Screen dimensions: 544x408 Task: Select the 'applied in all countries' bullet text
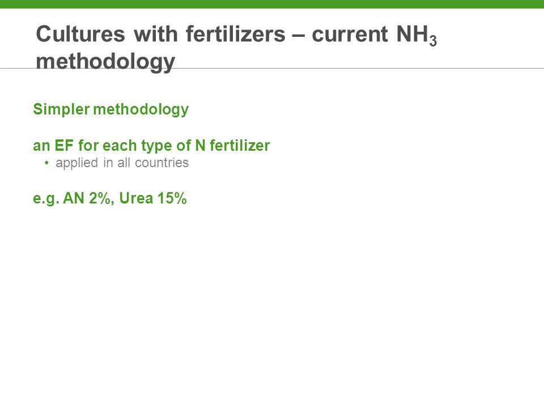tap(122, 163)
